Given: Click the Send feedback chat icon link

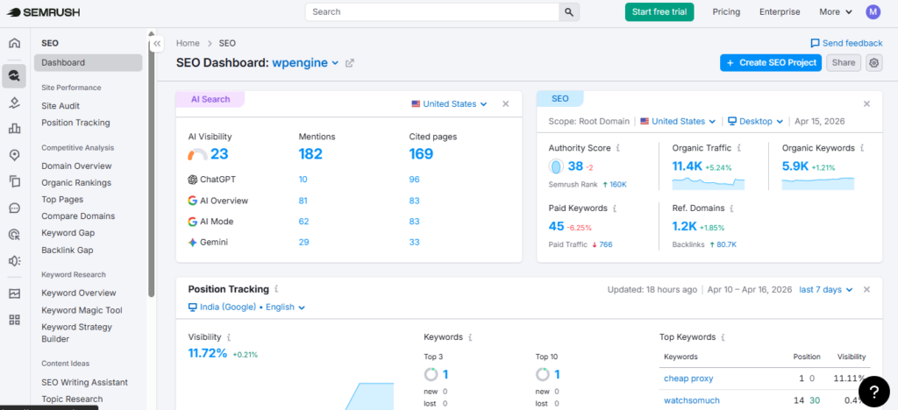Looking at the screenshot, I should pos(846,44).
